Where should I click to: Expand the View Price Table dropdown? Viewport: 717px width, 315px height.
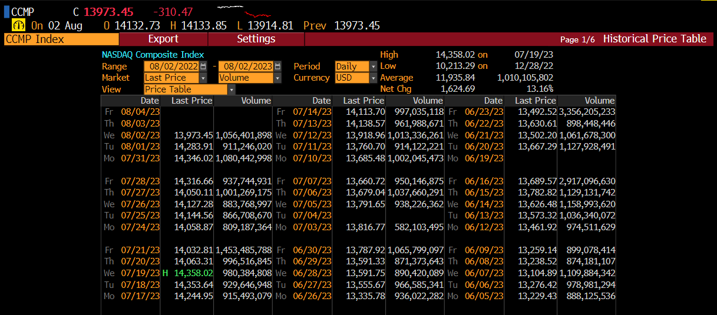click(231, 89)
